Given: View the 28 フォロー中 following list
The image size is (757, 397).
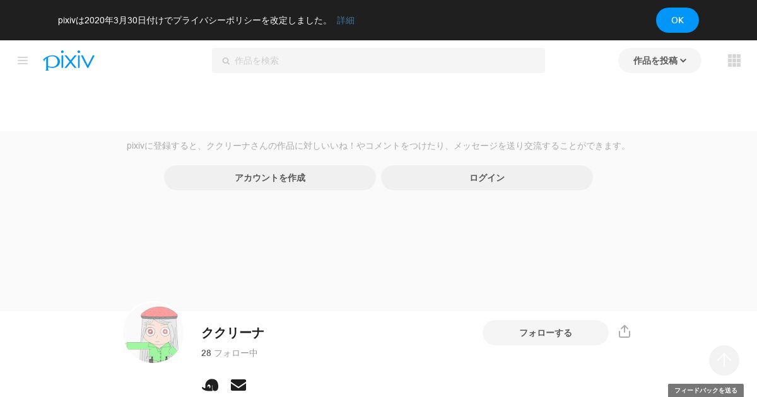Looking at the screenshot, I should click(x=230, y=353).
